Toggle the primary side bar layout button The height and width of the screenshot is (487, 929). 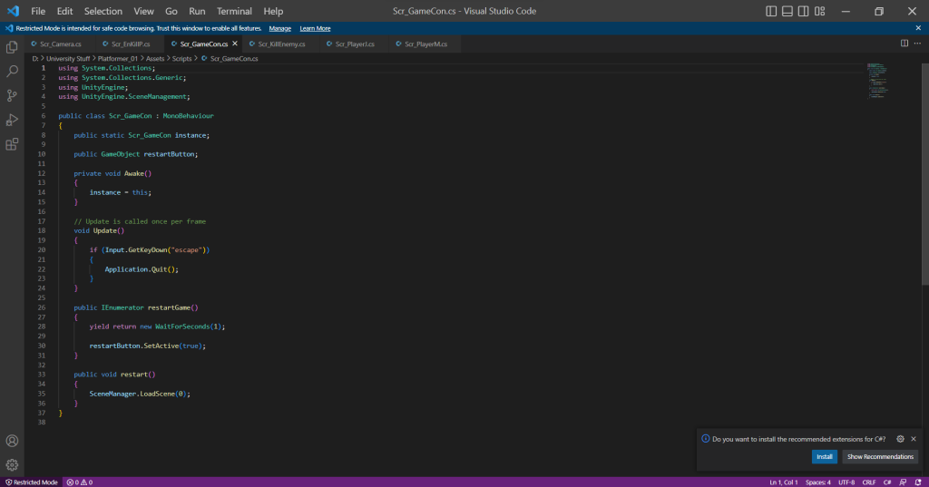(771, 11)
